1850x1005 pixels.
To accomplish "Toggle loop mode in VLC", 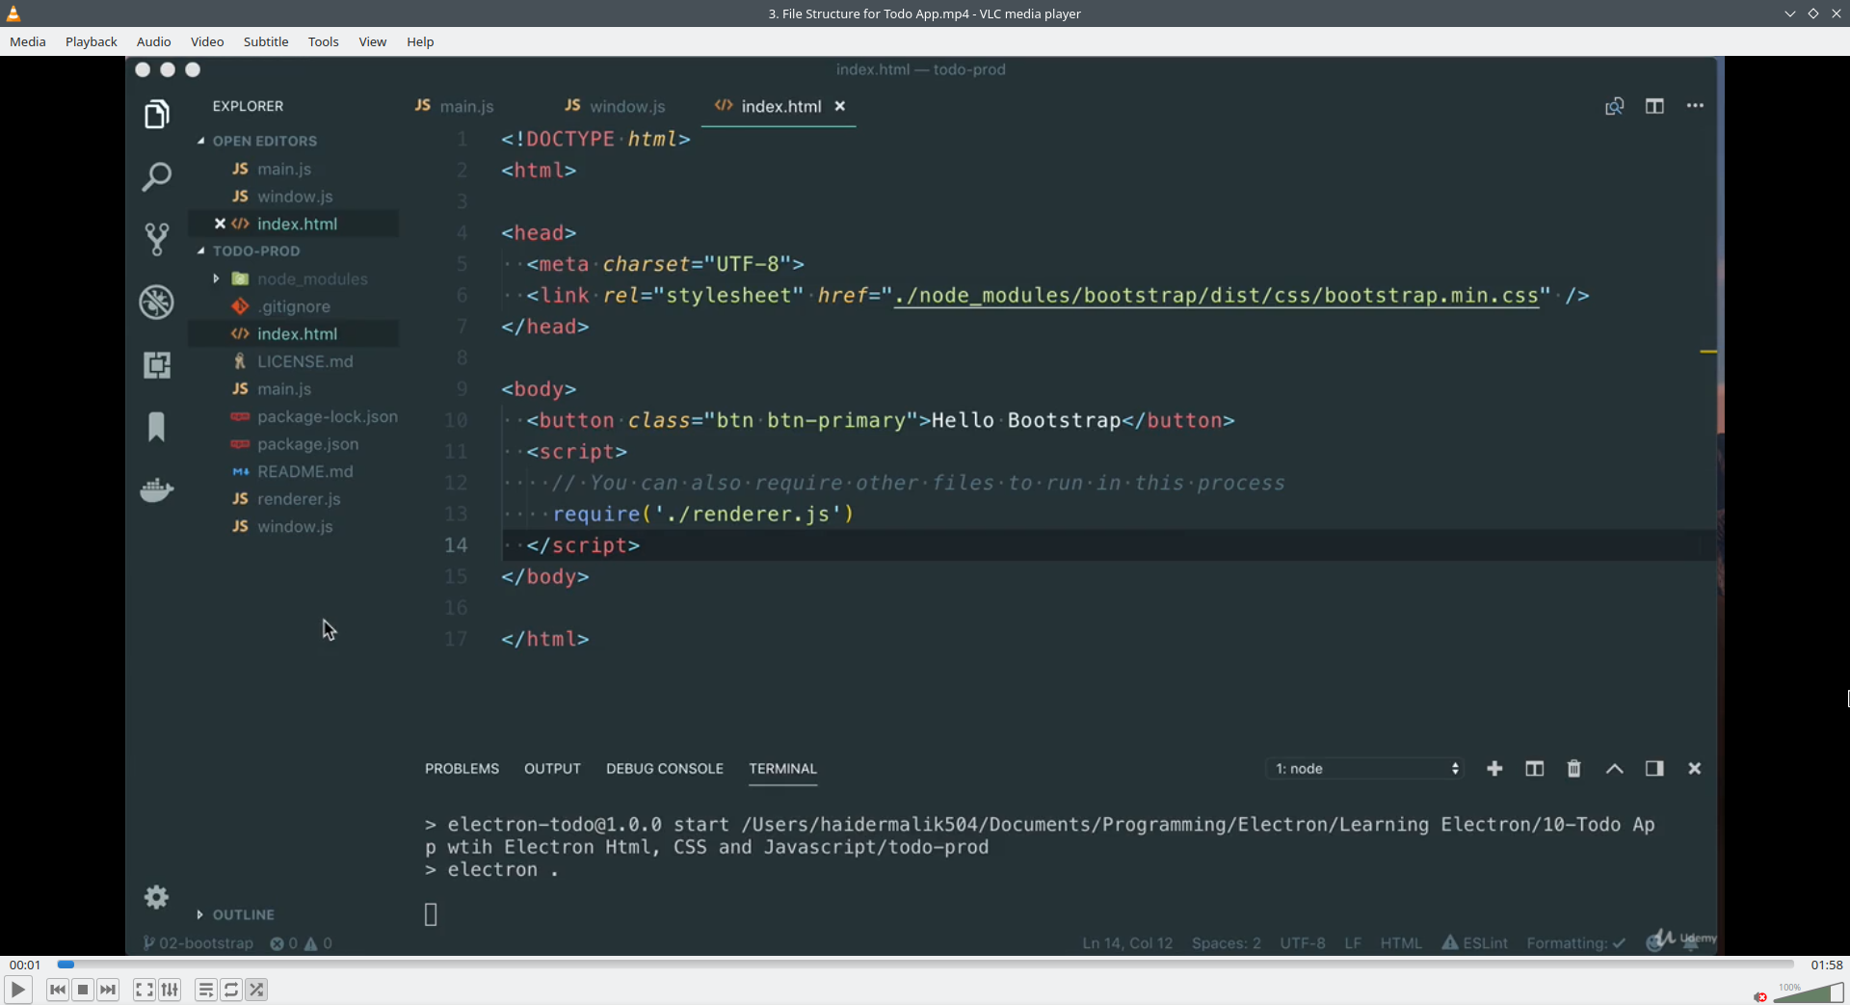I will (231, 990).
